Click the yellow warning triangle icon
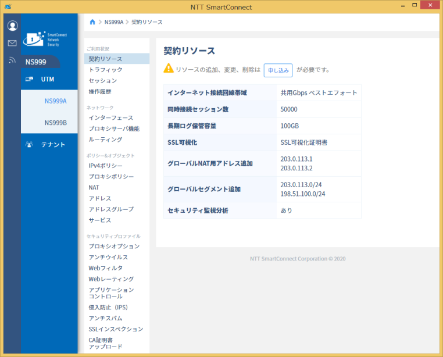The image size is (443, 357). point(169,68)
